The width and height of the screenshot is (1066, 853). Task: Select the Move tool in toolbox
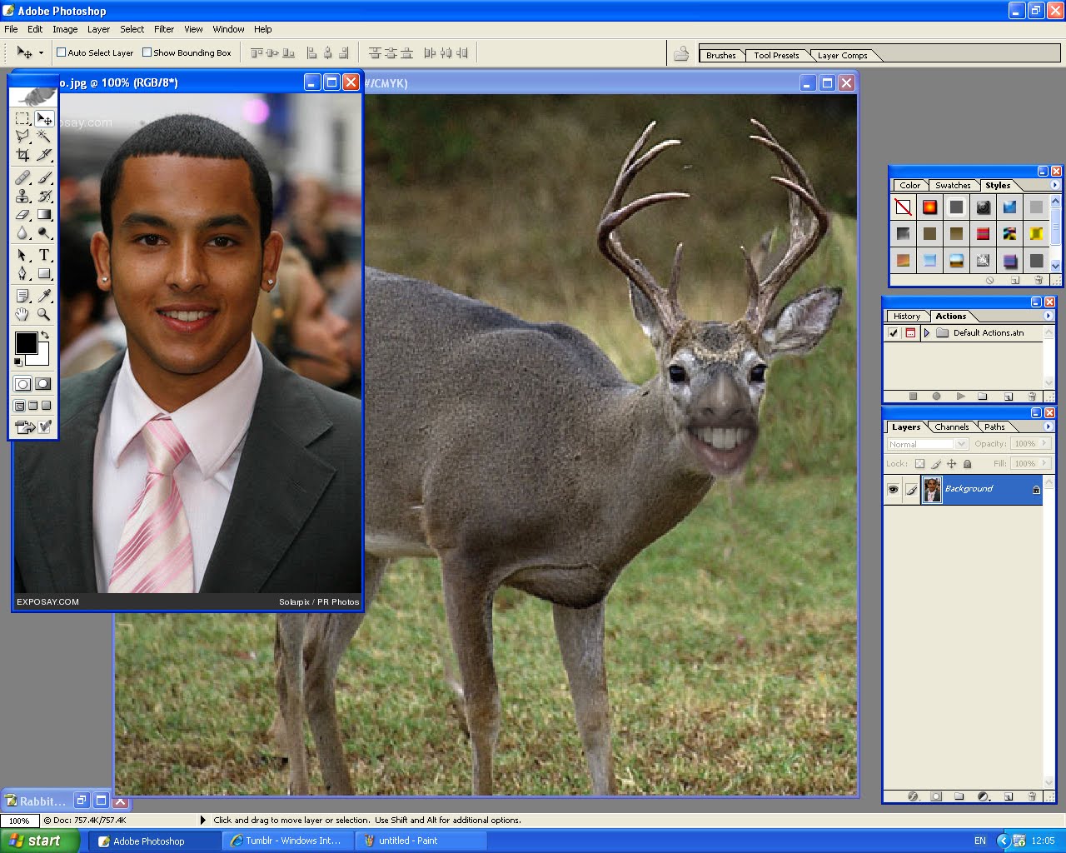tap(44, 119)
